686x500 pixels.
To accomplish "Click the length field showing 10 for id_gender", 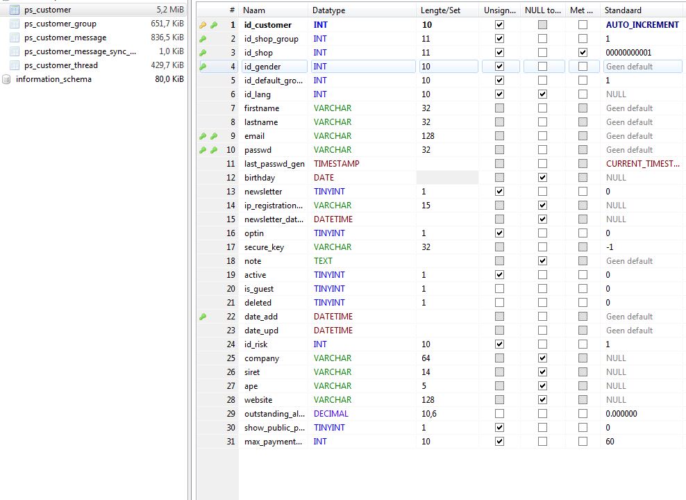I will (449, 67).
